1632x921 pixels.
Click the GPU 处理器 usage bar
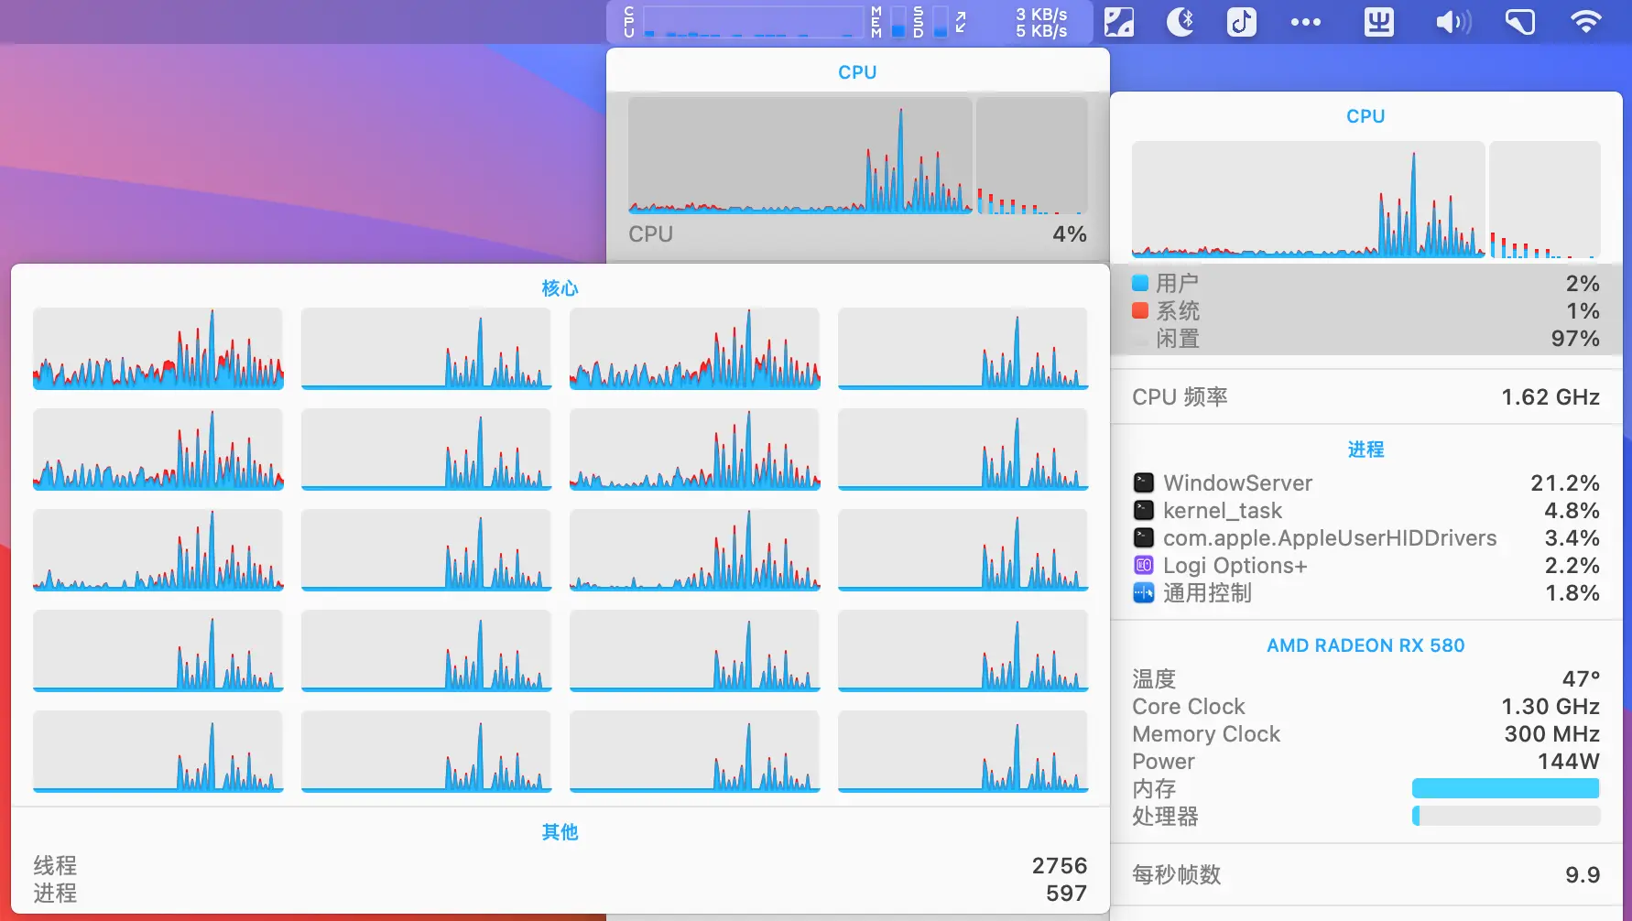click(1506, 816)
